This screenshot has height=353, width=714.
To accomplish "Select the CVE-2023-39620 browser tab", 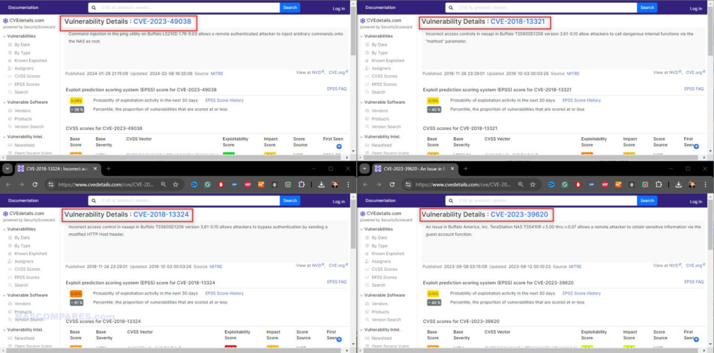I will point(414,168).
